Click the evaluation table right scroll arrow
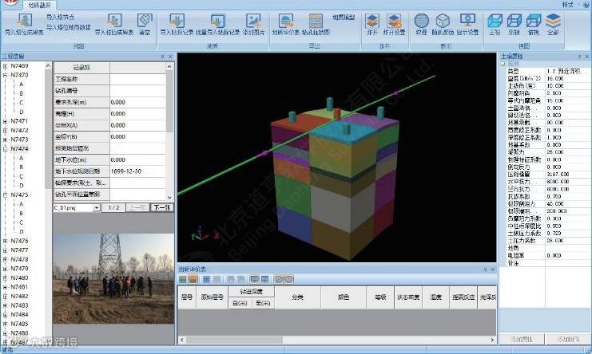Image resolution: width=592 pixels, height=354 pixels. 492,340
